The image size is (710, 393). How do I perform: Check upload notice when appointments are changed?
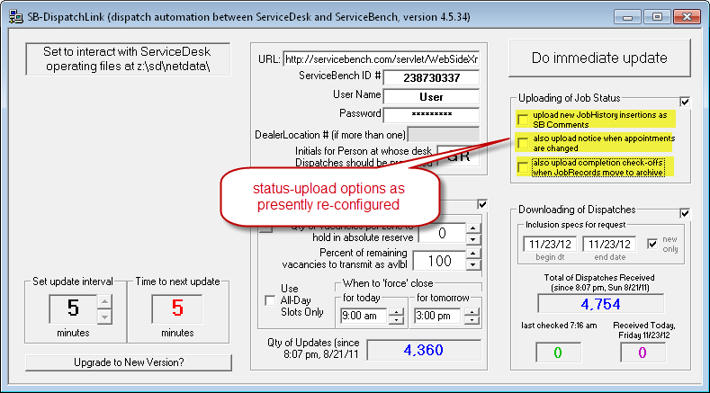[x=522, y=142]
